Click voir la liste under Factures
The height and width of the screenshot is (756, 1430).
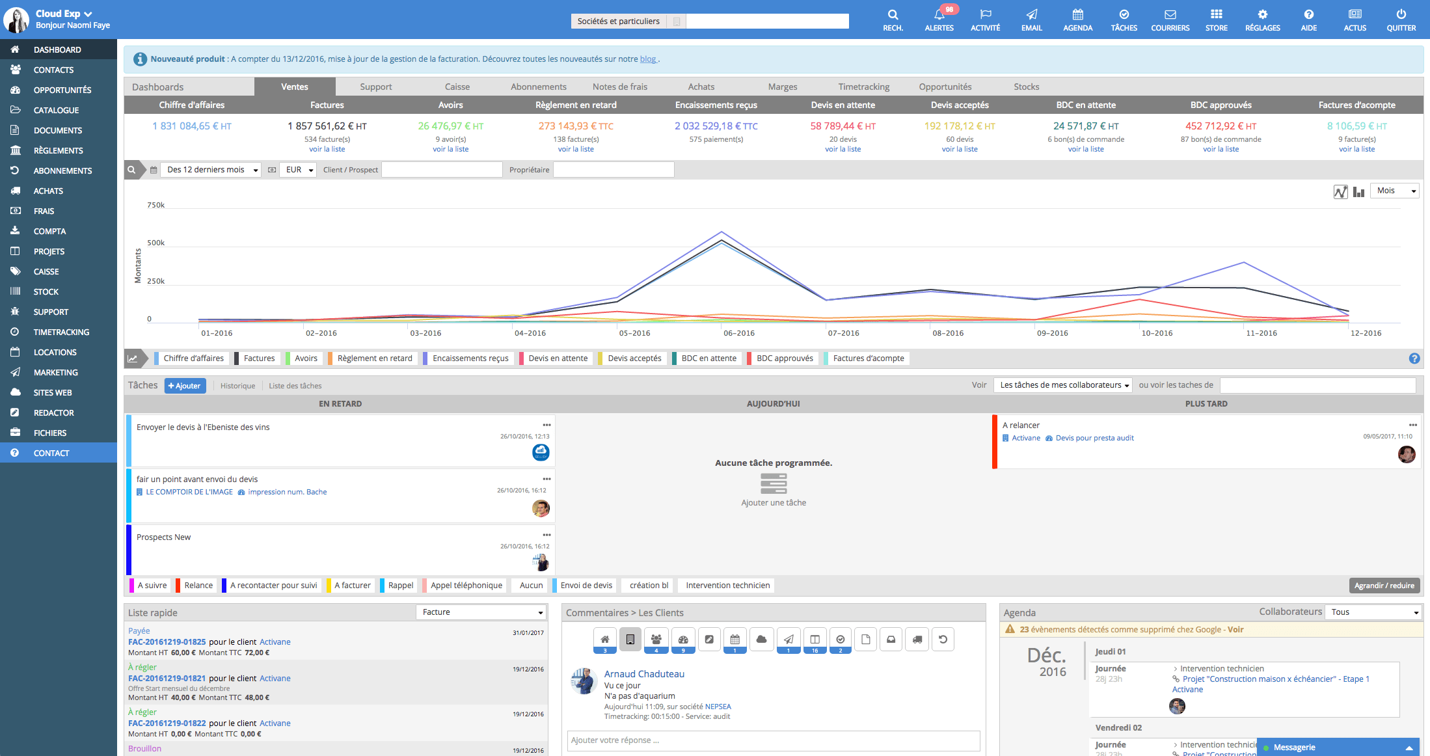point(327,149)
